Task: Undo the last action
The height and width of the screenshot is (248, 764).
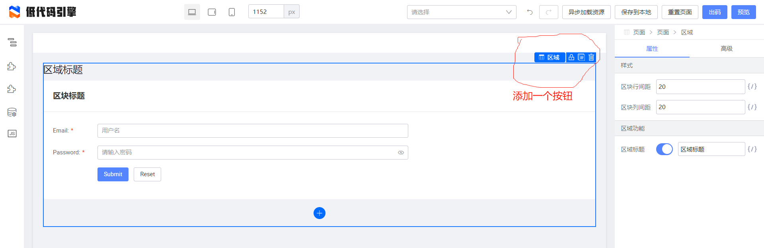Action: coord(530,12)
